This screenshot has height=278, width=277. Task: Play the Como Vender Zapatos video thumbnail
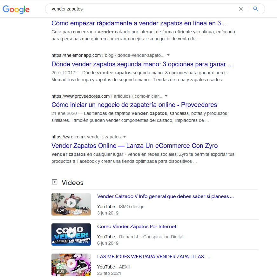coord(71,235)
